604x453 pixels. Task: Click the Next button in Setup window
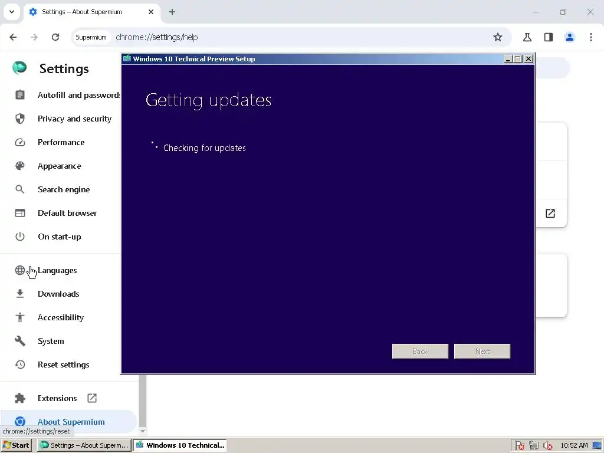pyautogui.click(x=482, y=352)
